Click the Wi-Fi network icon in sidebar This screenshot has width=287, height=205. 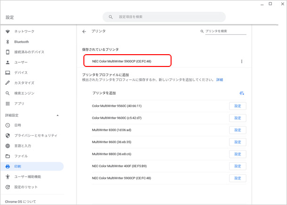(8, 32)
